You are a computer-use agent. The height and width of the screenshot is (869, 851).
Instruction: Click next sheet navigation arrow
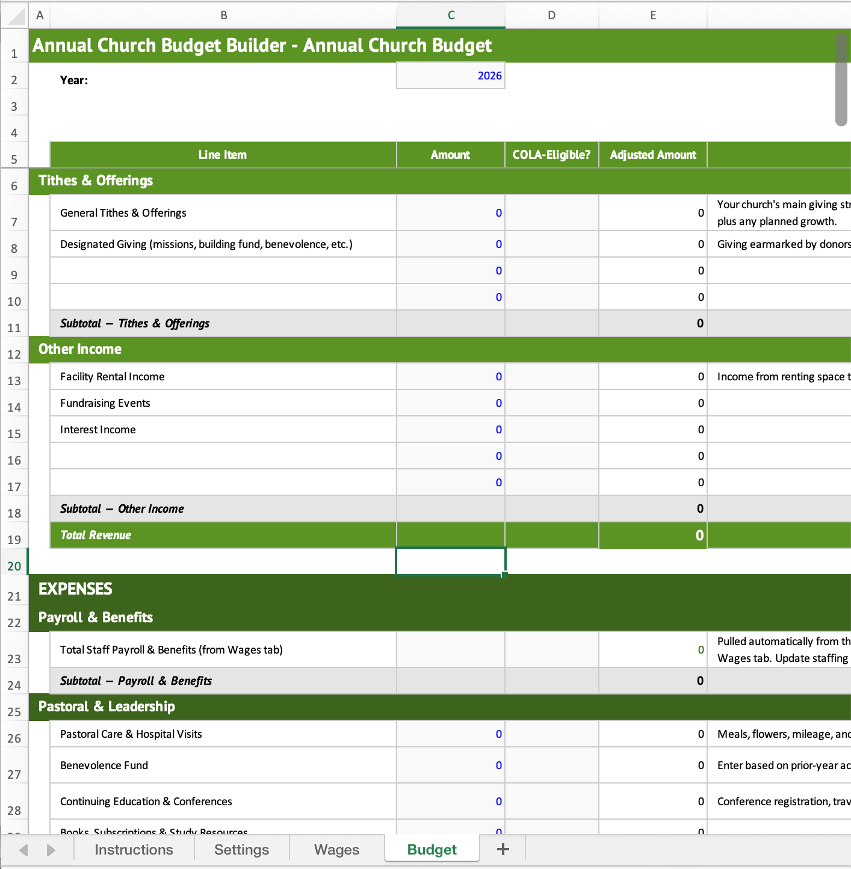point(51,850)
